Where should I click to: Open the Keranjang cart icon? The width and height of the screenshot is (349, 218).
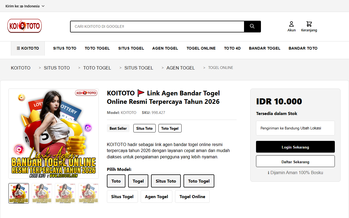(309, 26)
